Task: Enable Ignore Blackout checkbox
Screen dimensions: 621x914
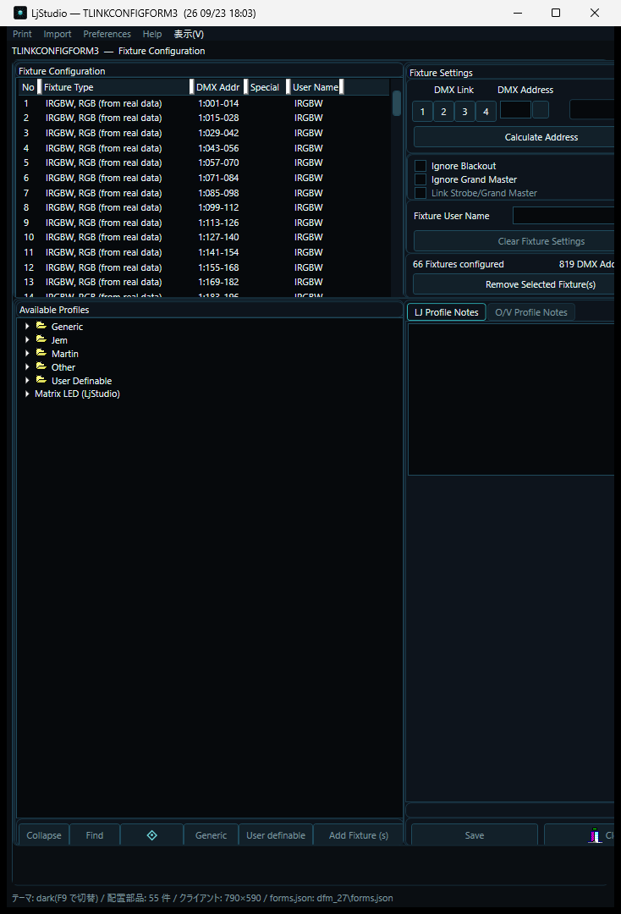Action: pos(420,166)
